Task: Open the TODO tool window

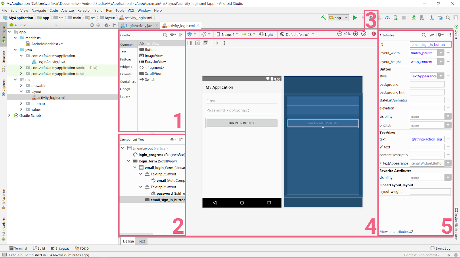Action: 82,249
